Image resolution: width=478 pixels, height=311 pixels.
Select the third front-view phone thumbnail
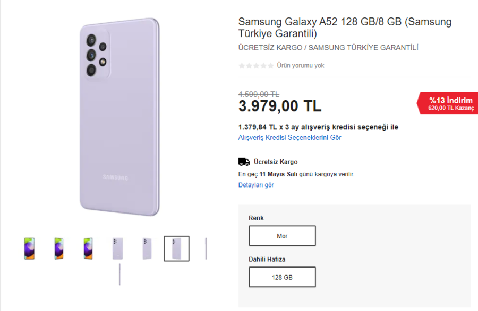tap(88, 248)
